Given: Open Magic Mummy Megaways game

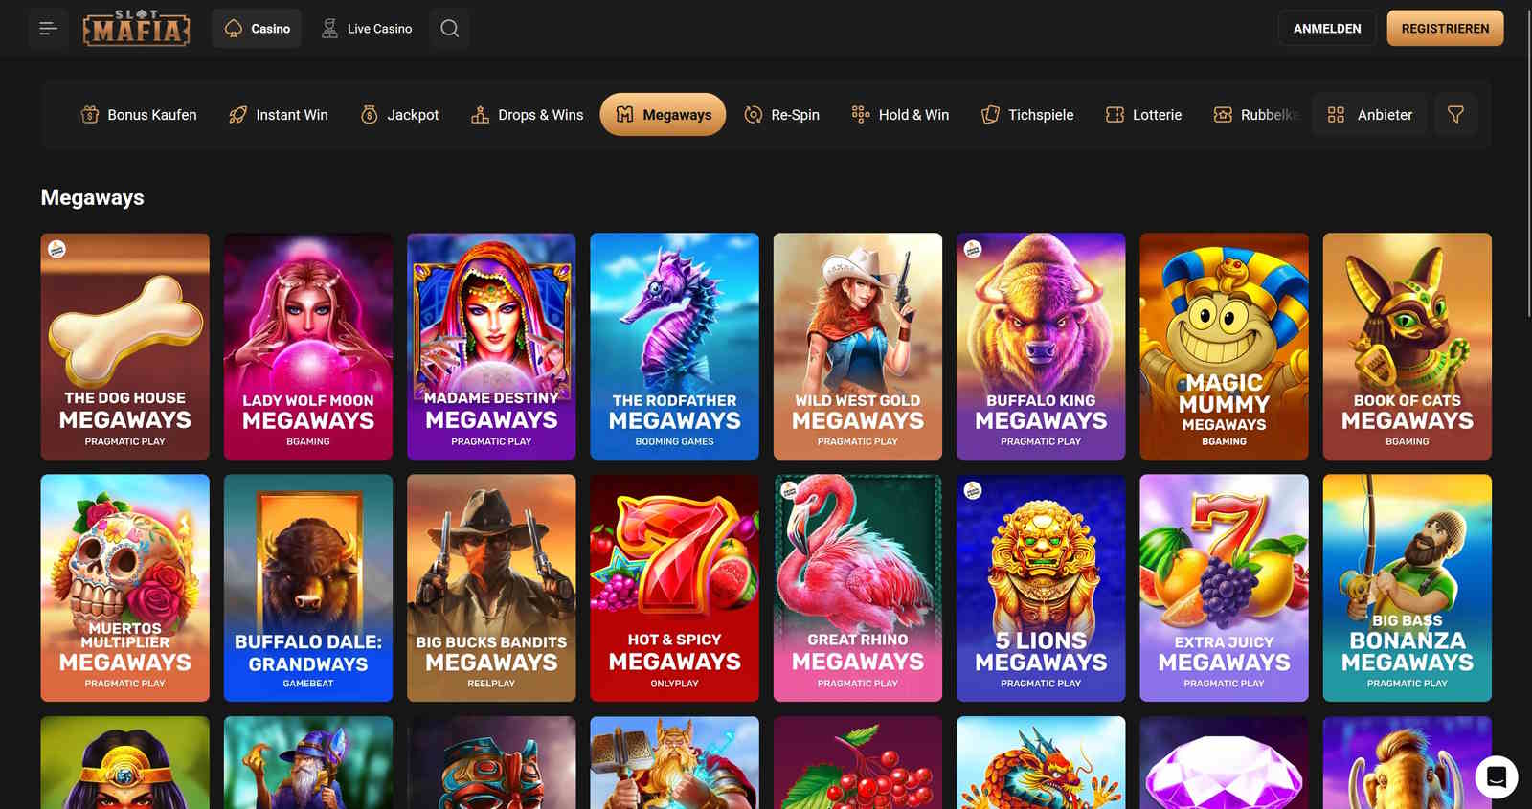Looking at the screenshot, I should click(1225, 347).
